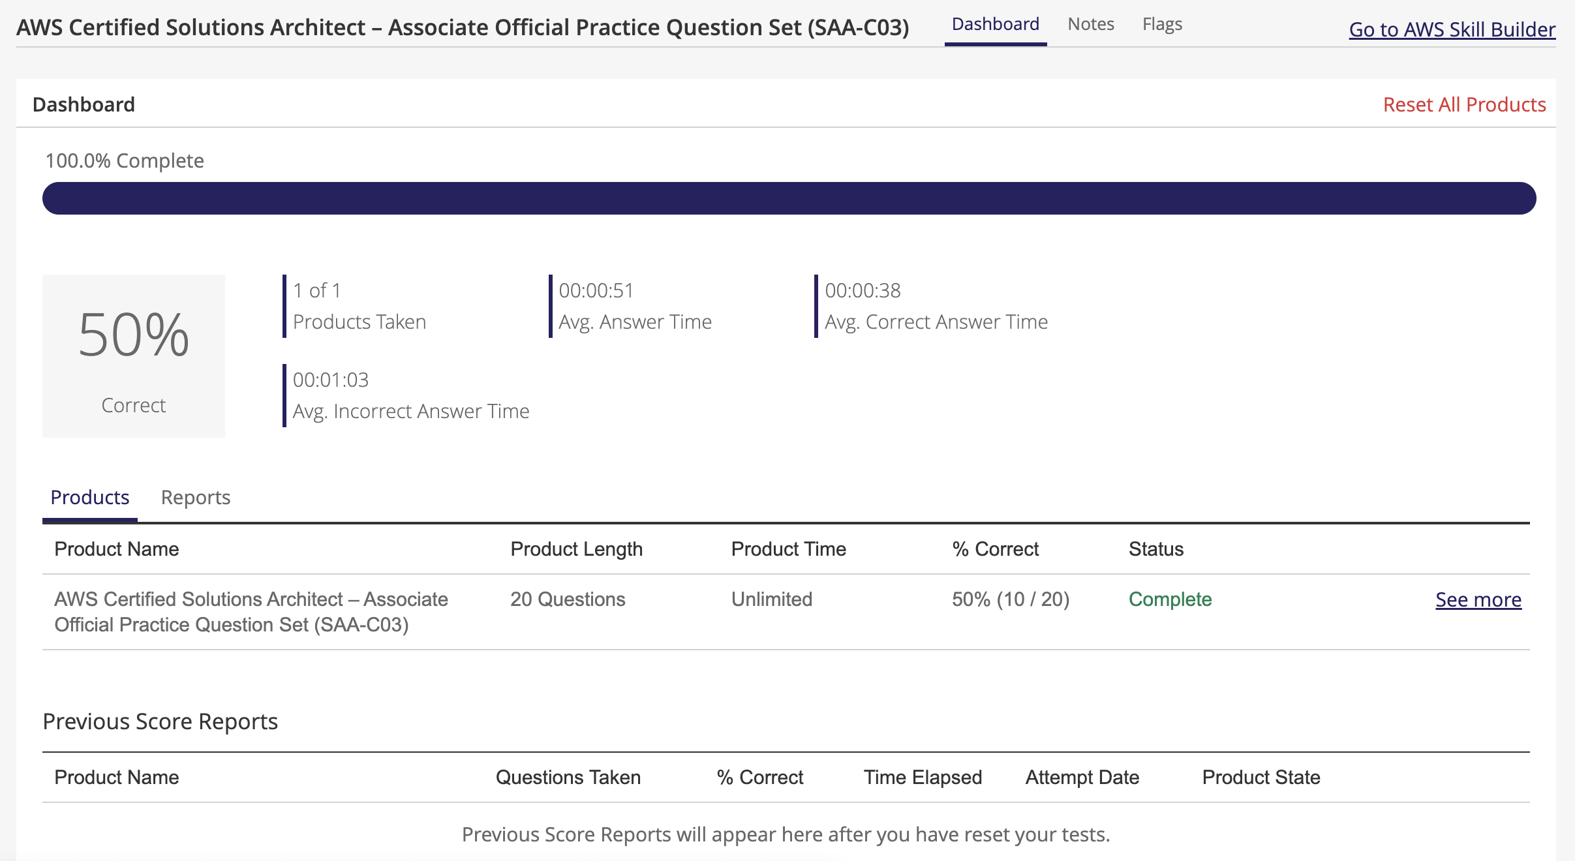
Task: Switch to the Notes tab
Action: click(1090, 23)
